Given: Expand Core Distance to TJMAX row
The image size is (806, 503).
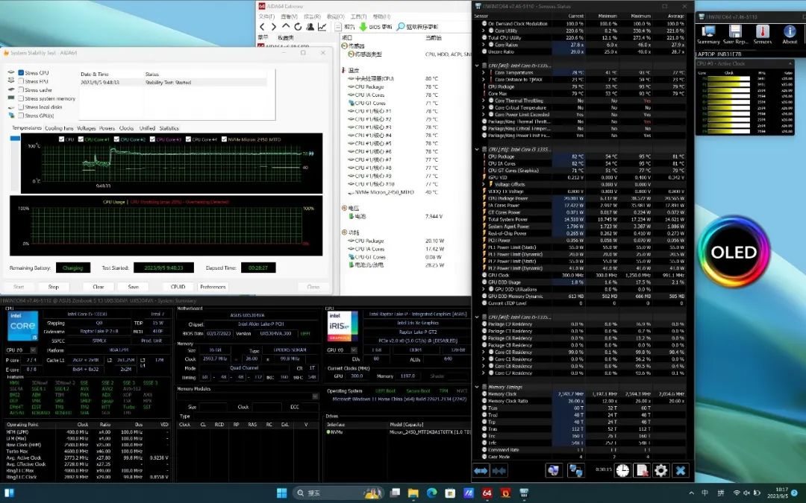Looking at the screenshot, I should coord(484,80).
